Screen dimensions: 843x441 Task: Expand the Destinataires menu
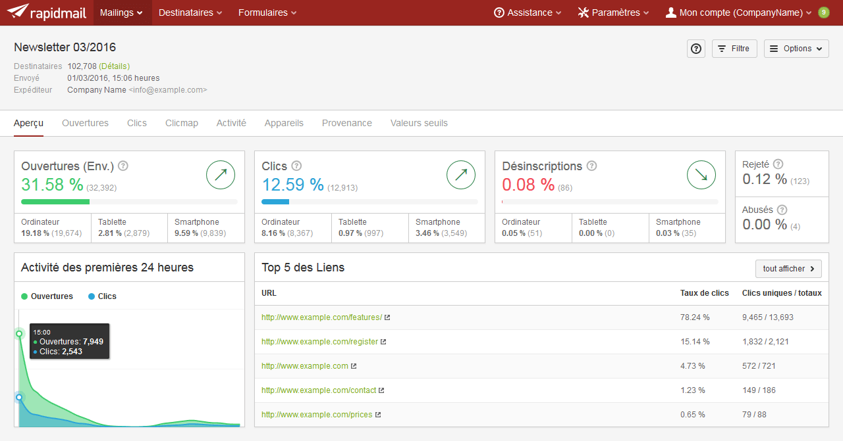190,12
